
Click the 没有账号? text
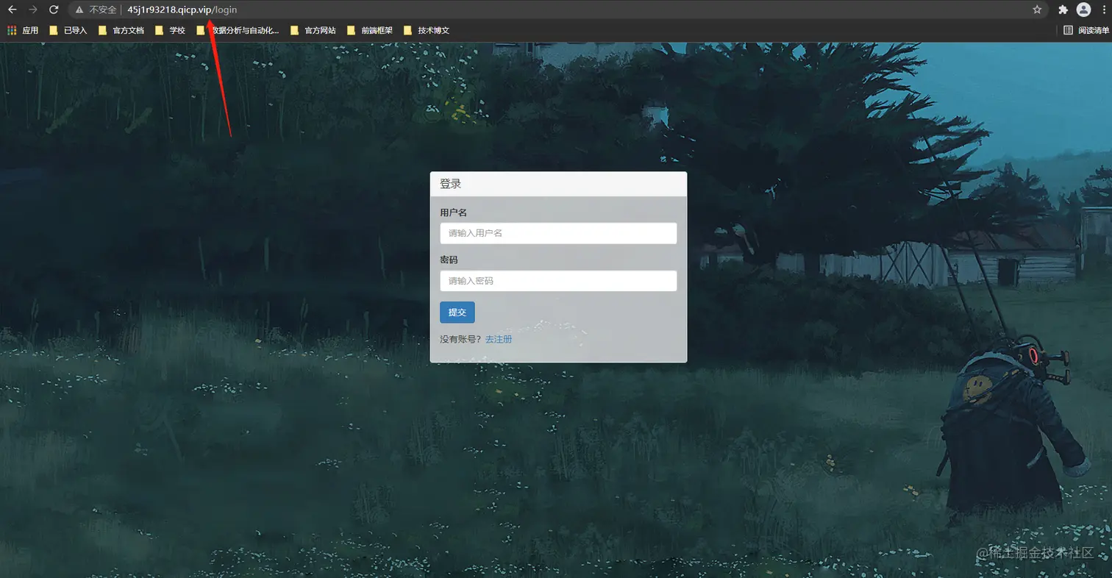[x=460, y=339]
